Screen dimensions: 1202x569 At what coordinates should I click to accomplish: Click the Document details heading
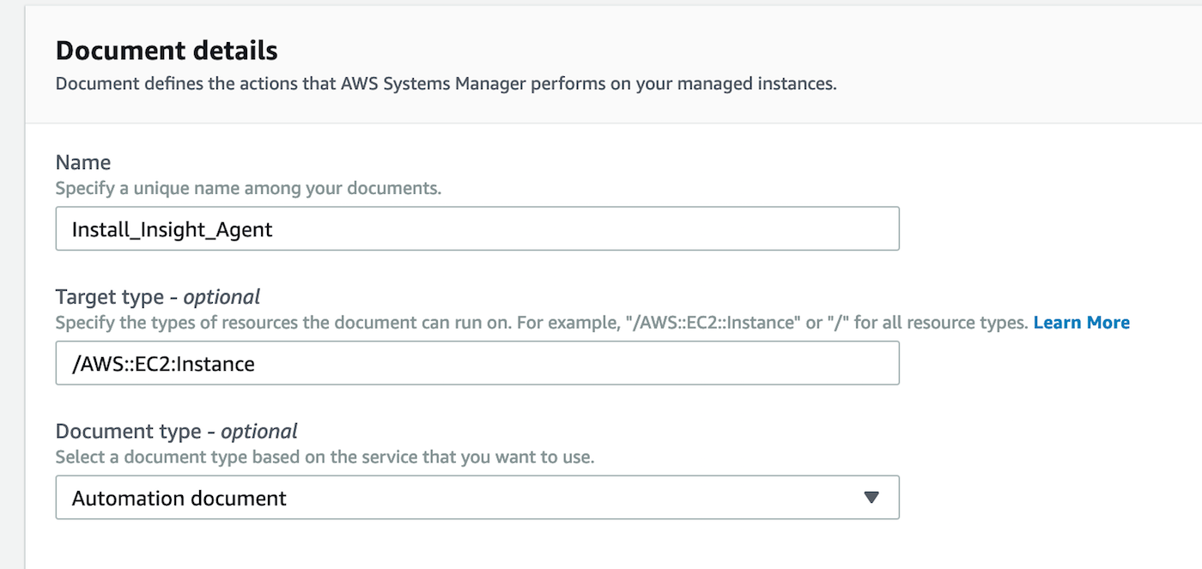coord(167,51)
